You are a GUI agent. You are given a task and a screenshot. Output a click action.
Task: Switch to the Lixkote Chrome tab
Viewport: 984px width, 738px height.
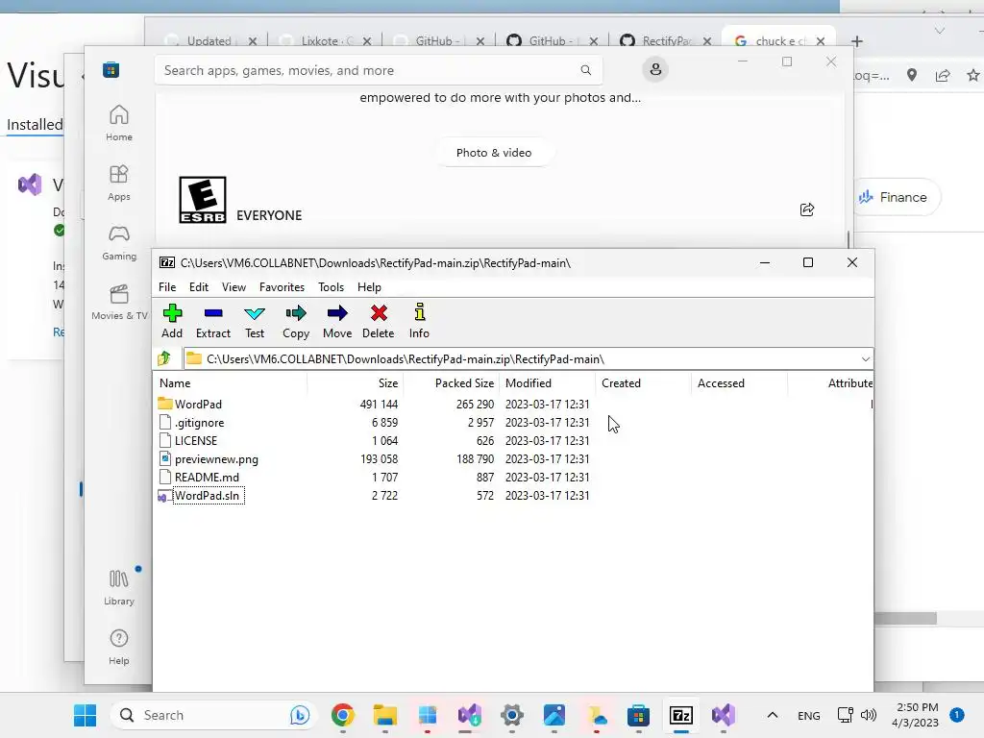coord(325,40)
